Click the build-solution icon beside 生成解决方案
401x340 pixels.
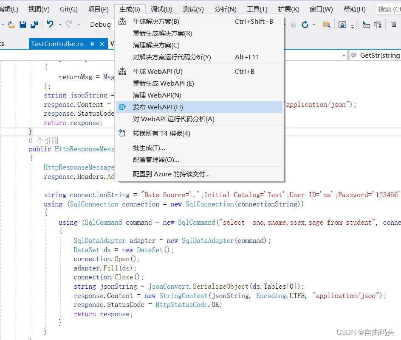point(122,21)
